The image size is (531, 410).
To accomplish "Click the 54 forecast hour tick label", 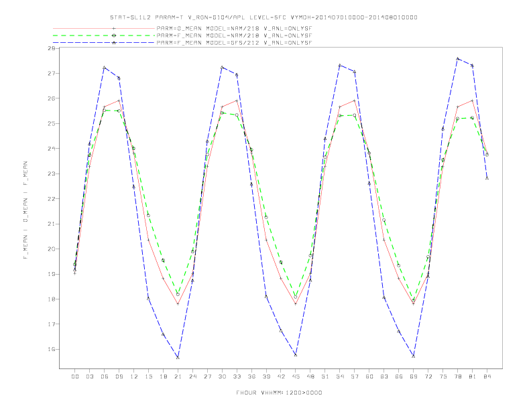I will pos(340,377).
